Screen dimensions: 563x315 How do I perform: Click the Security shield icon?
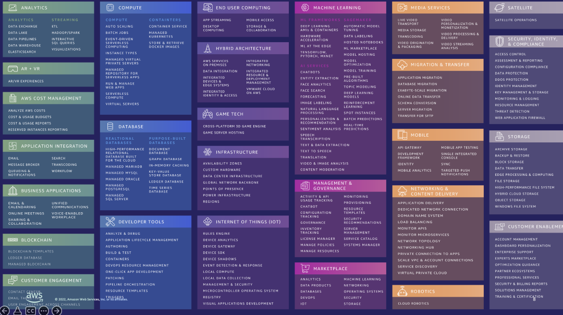coord(499,41)
